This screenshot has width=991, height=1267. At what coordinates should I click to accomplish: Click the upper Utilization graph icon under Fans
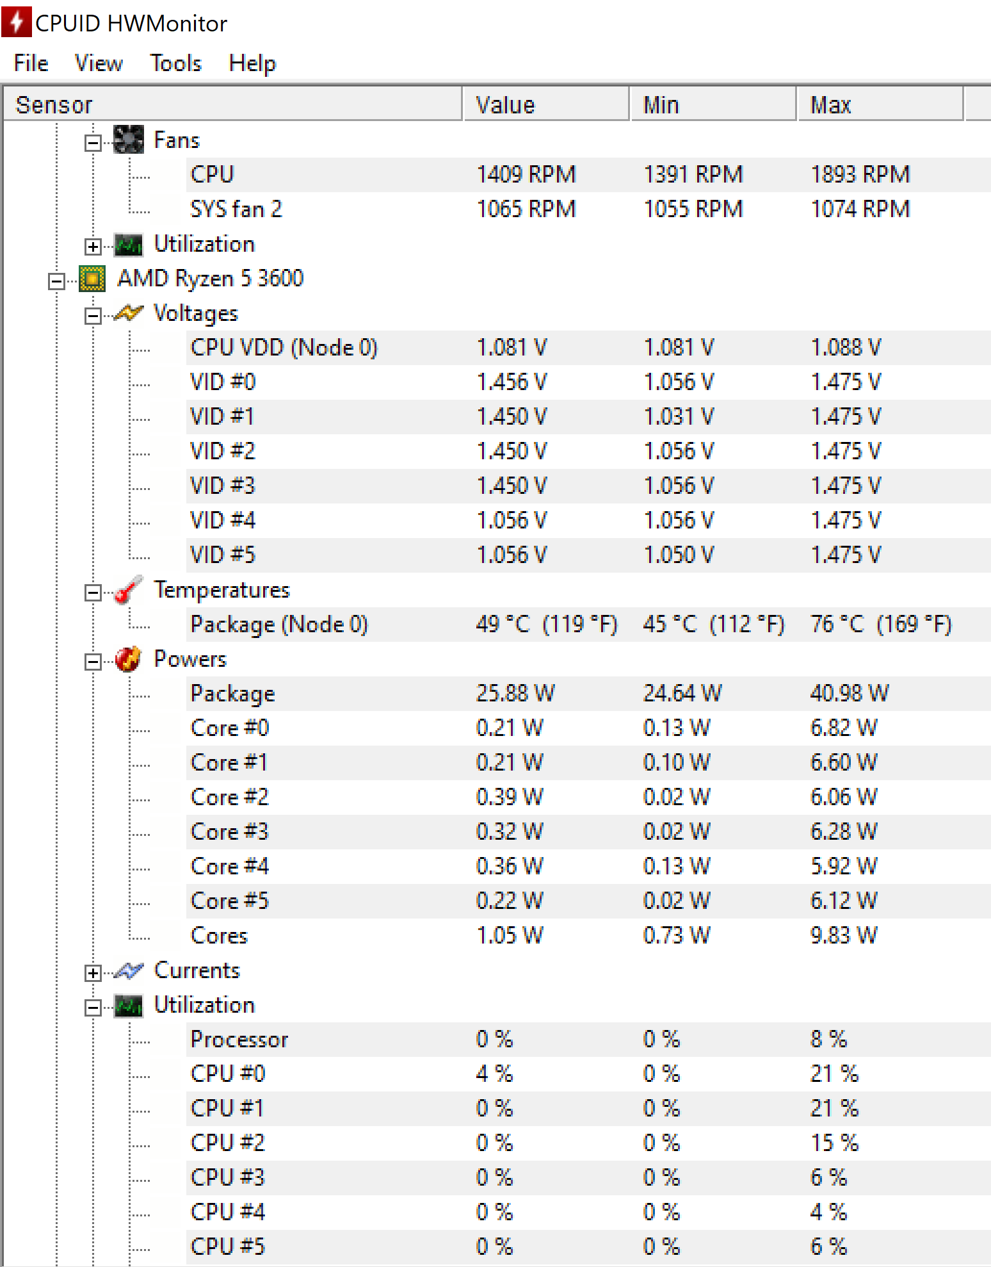[x=129, y=244]
